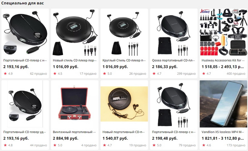The height and width of the screenshot is (151, 248).
Task: Click the star icon rated 4.8
Action: coord(5,145)
